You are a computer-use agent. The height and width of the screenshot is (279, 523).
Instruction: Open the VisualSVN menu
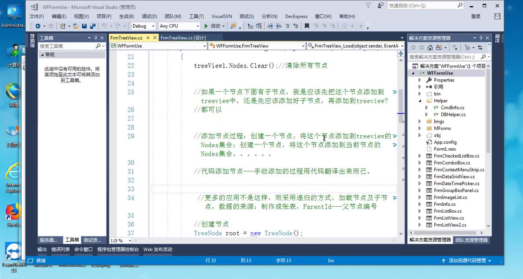pyautogui.click(x=221, y=16)
